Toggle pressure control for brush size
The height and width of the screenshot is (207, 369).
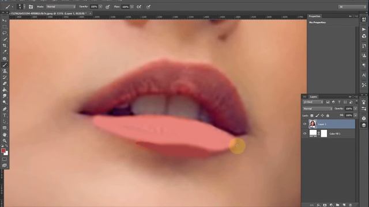point(148,7)
